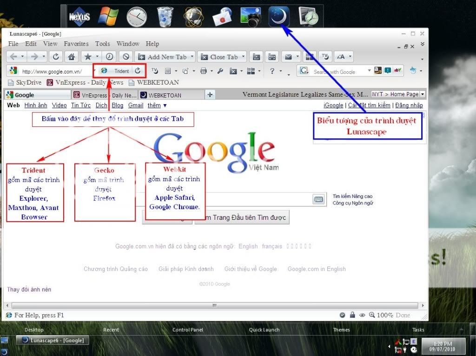
Task: Click the on-screen keyboard icon in search box
Action: pos(318,199)
